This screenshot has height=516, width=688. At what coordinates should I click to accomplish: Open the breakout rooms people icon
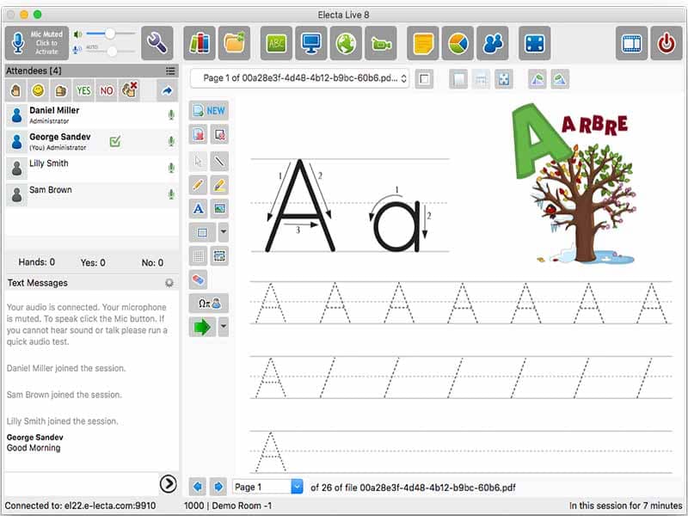493,43
